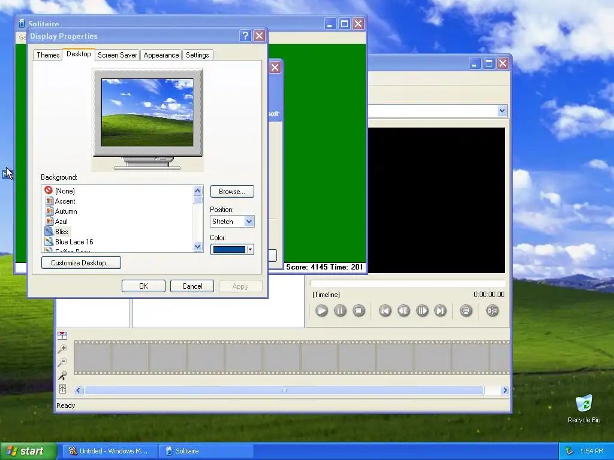Click the Solitaire Score and Time status
The width and height of the screenshot is (614, 460).
(324, 267)
